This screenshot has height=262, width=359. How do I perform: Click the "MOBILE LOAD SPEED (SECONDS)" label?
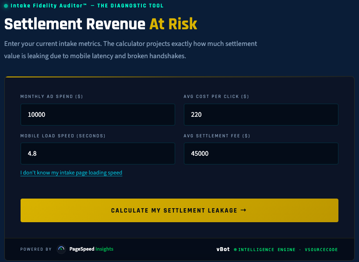coord(63,136)
